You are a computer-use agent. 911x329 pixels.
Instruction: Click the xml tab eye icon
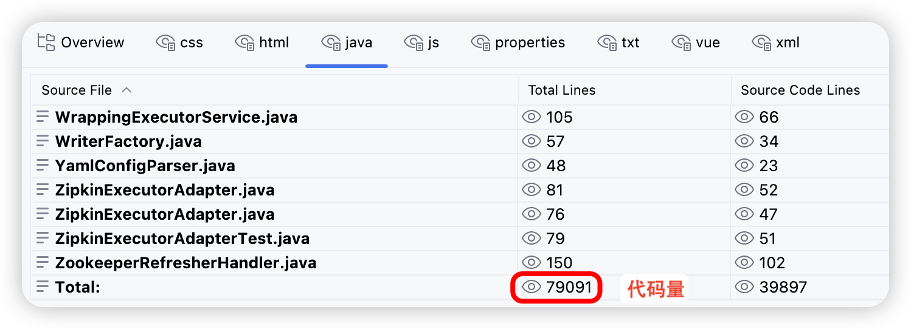[x=761, y=42]
